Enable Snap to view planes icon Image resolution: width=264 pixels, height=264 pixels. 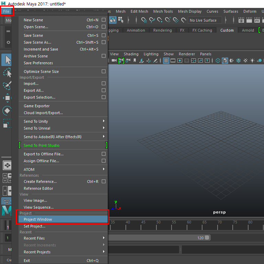176,20
